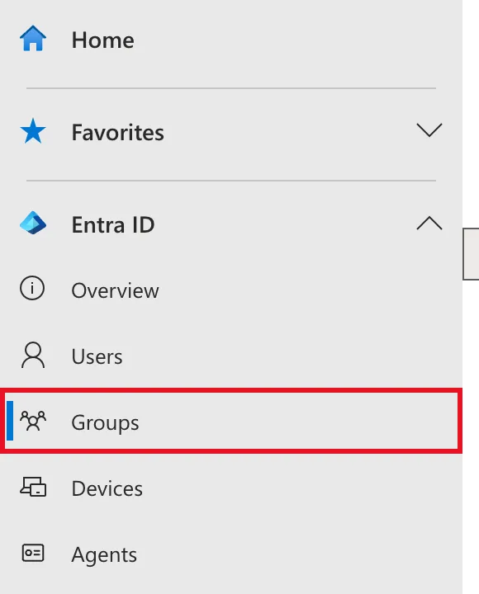Expand the Favorites section chevron
The width and height of the screenshot is (479, 594).
[x=429, y=130]
